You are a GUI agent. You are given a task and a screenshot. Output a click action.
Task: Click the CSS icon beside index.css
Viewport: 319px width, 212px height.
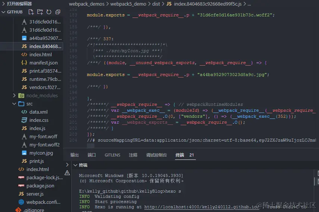pyautogui.click(x=24, y=120)
